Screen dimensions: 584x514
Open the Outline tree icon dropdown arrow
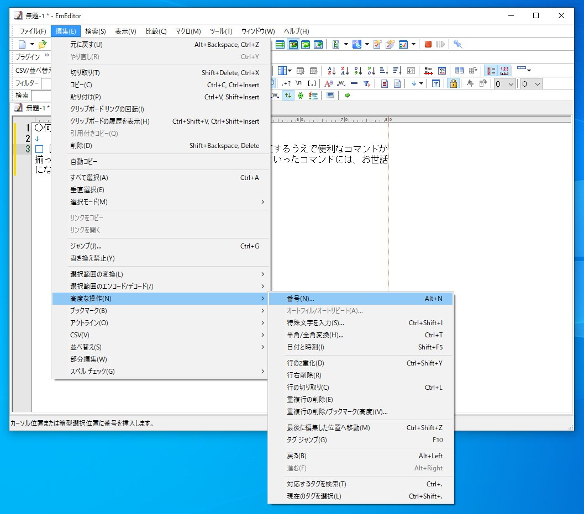coord(346,44)
